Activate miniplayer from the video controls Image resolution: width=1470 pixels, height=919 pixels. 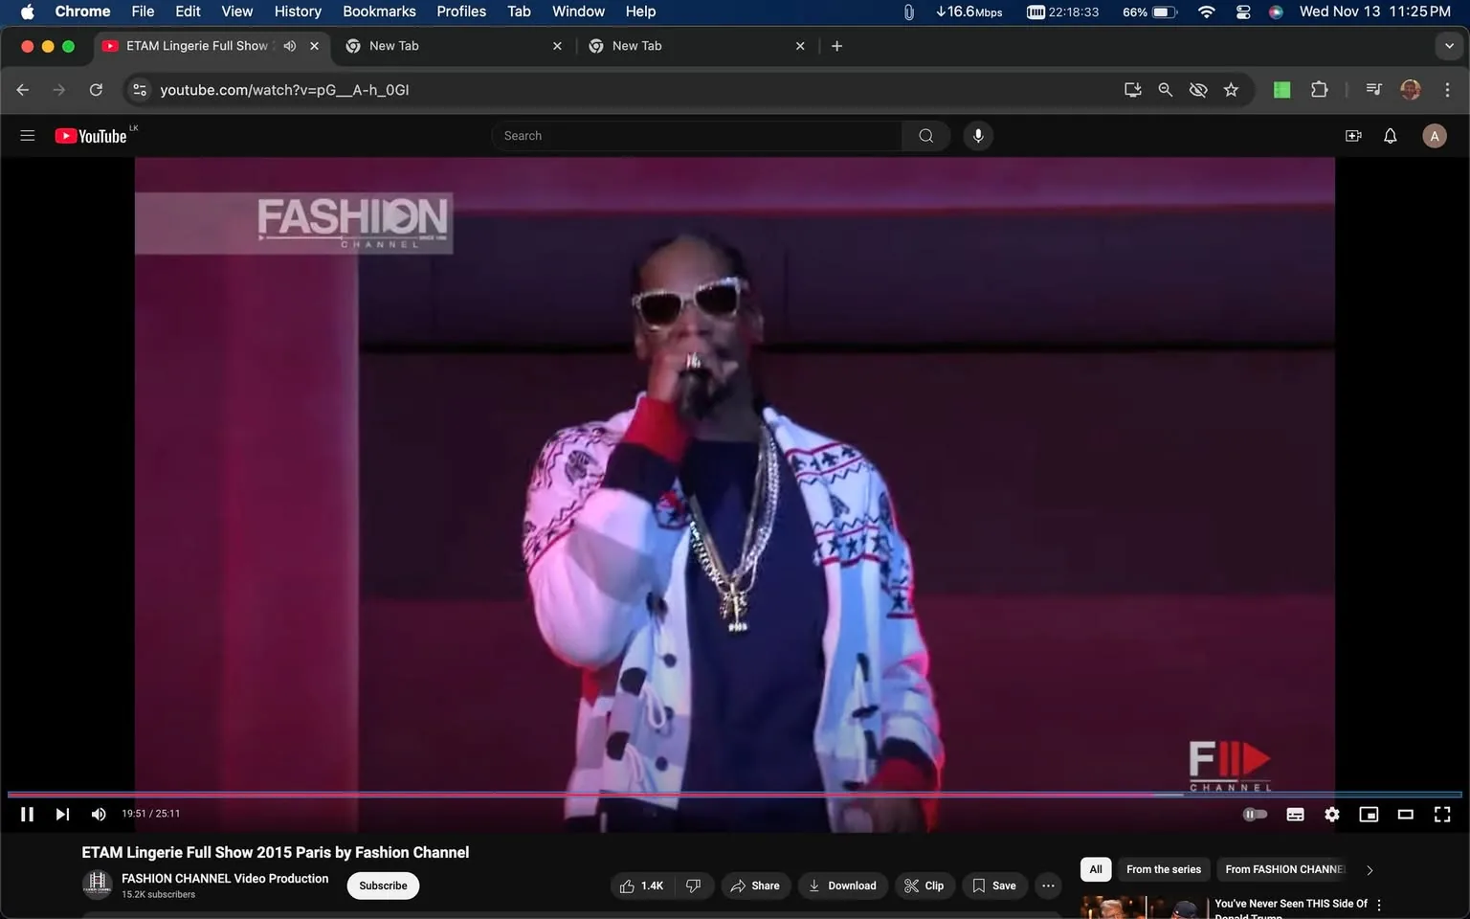(x=1368, y=814)
